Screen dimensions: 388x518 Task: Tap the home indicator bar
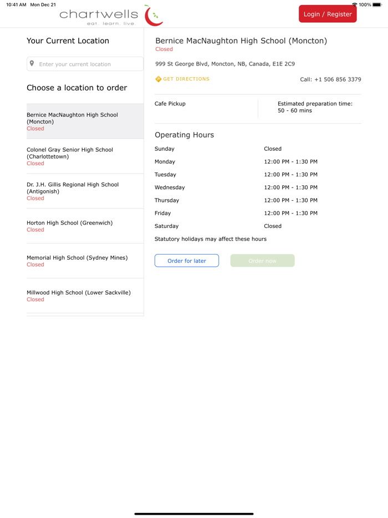[194, 514]
